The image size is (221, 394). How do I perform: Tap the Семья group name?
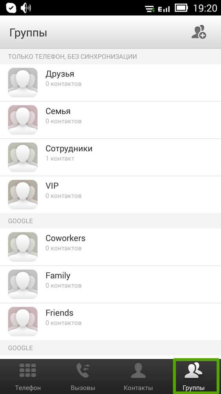pyautogui.click(x=58, y=112)
